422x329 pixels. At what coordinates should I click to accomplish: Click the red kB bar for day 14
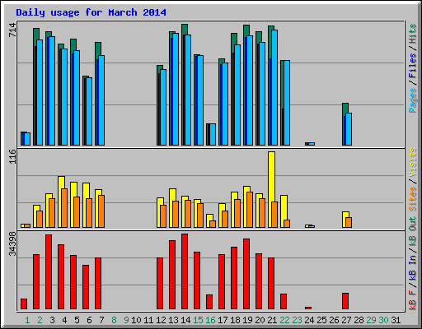185,271
